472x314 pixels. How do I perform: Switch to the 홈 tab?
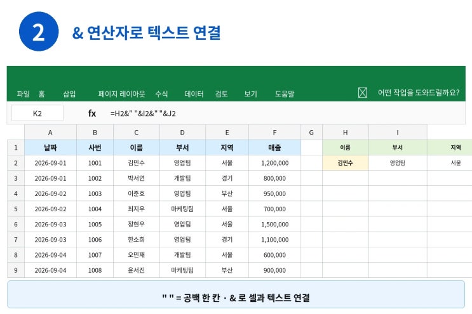point(41,94)
